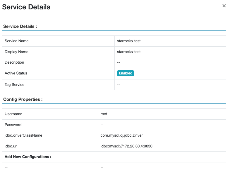The image size is (228, 175).
Task: Close the Service Details dialog
Action: (224, 6)
